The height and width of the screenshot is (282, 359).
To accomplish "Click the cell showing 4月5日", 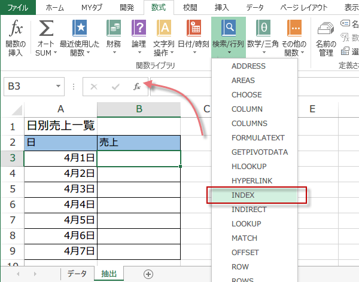I will (x=60, y=220).
